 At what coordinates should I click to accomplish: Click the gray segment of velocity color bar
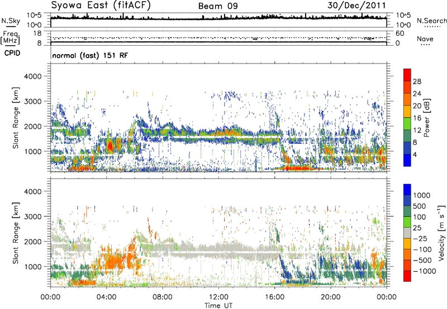(407, 233)
